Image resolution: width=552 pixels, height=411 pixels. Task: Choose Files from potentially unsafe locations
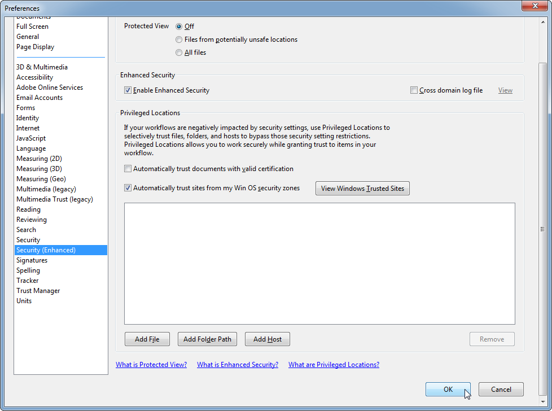(x=179, y=40)
